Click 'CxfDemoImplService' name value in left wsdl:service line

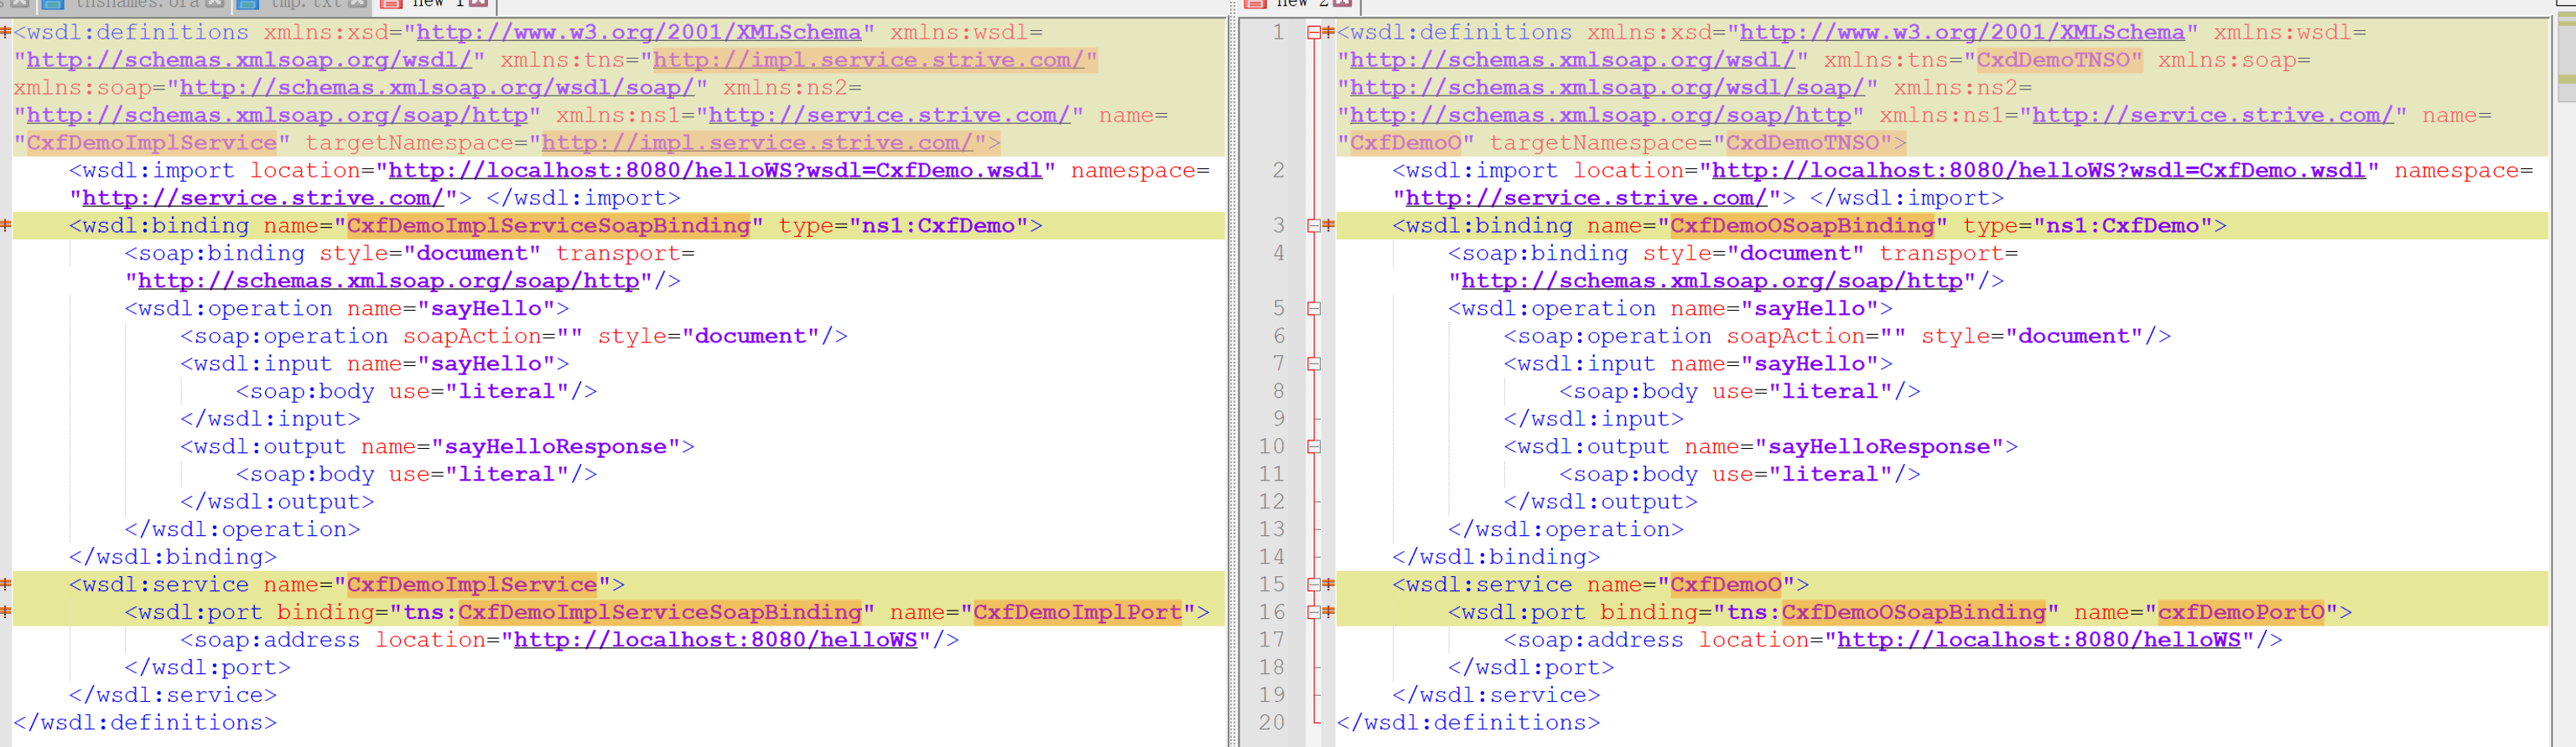point(471,585)
